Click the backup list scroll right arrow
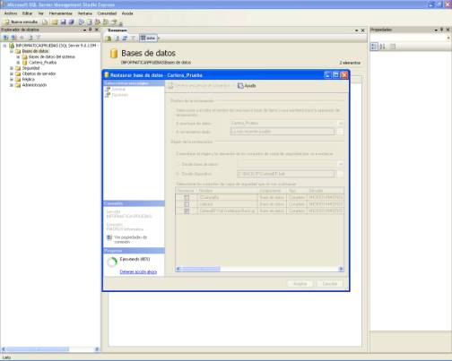Viewport: 452px width, 361px height. pos(341,269)
